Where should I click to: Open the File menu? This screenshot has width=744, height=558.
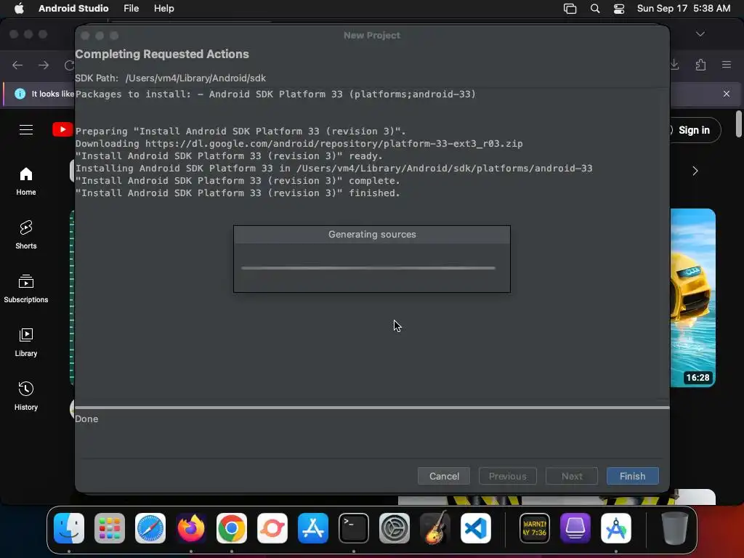pyautogui.click(x=131, y=9)
